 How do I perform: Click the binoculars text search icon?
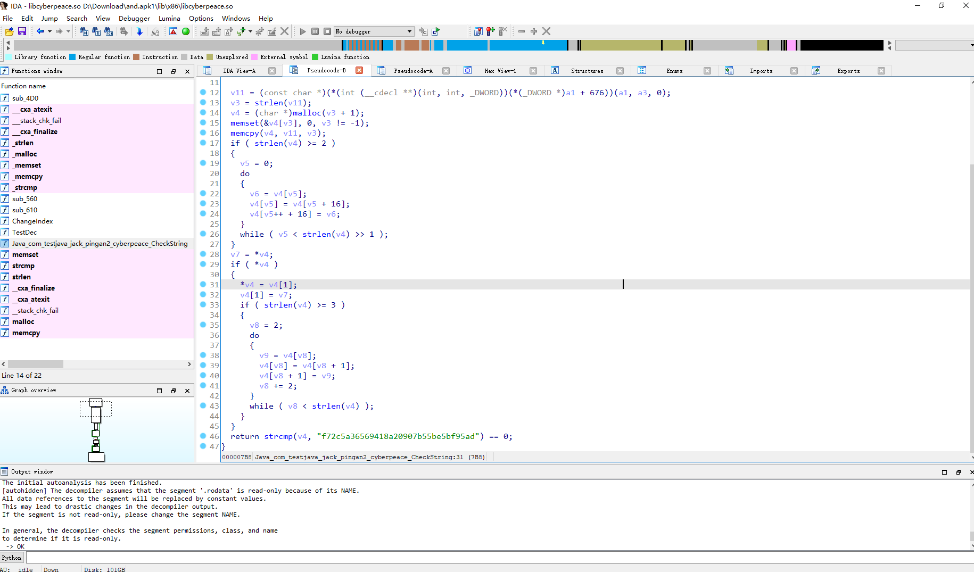96,31
